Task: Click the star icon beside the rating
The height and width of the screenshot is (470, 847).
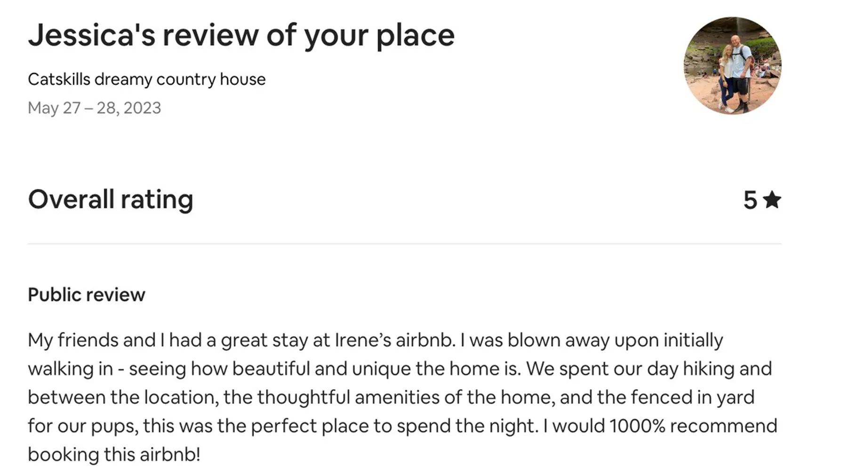Action: click(772, 200)
